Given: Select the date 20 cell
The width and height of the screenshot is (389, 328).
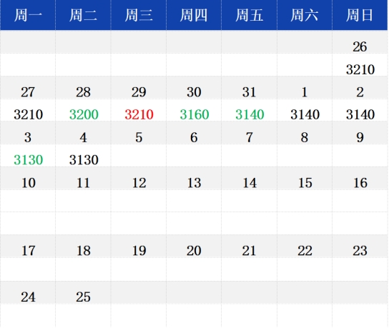Looking at the screenshot, I should [194, 251].
